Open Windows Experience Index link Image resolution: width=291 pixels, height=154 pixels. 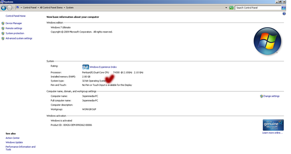click(103, 67)
